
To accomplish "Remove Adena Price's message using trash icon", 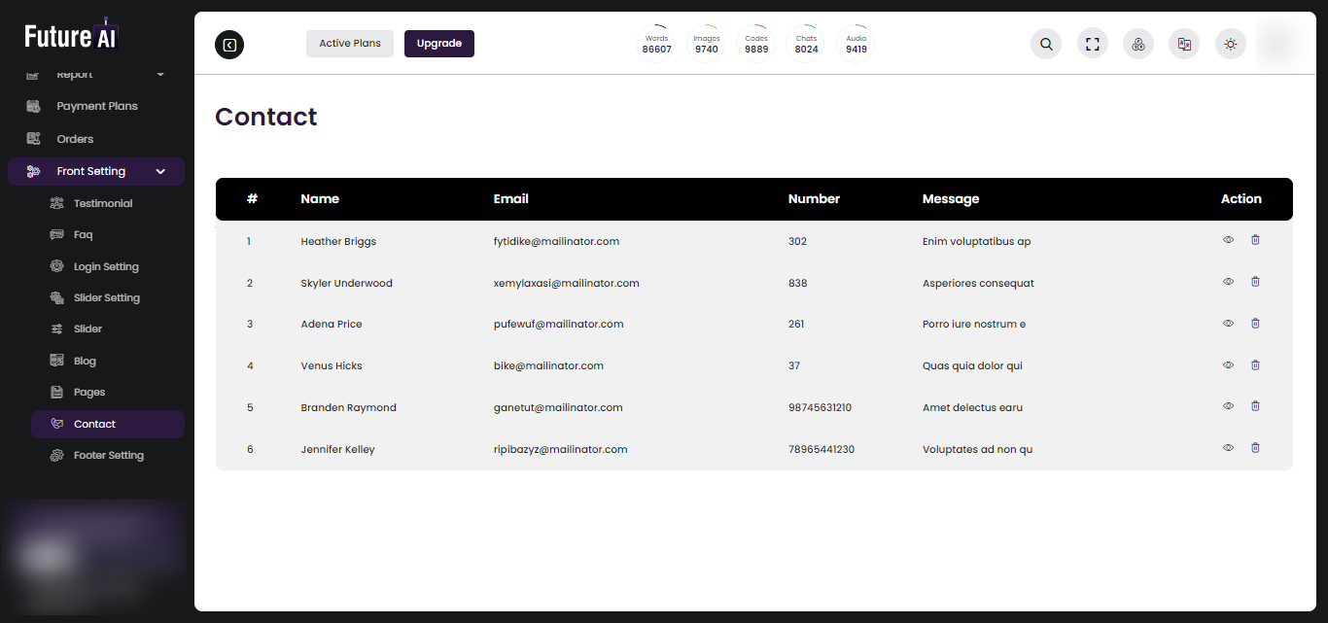I will pos(1255,324).
